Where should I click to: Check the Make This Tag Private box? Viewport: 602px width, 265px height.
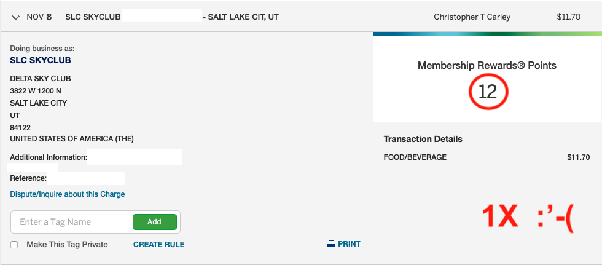pyautogui.click(x=14, y=245)
